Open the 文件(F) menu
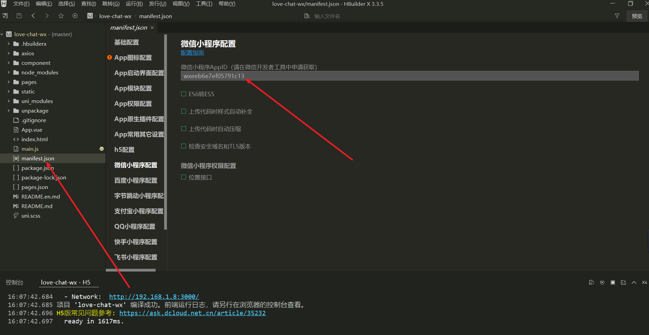The width and height of the screenshot is (649, 335). coord(21,4)
